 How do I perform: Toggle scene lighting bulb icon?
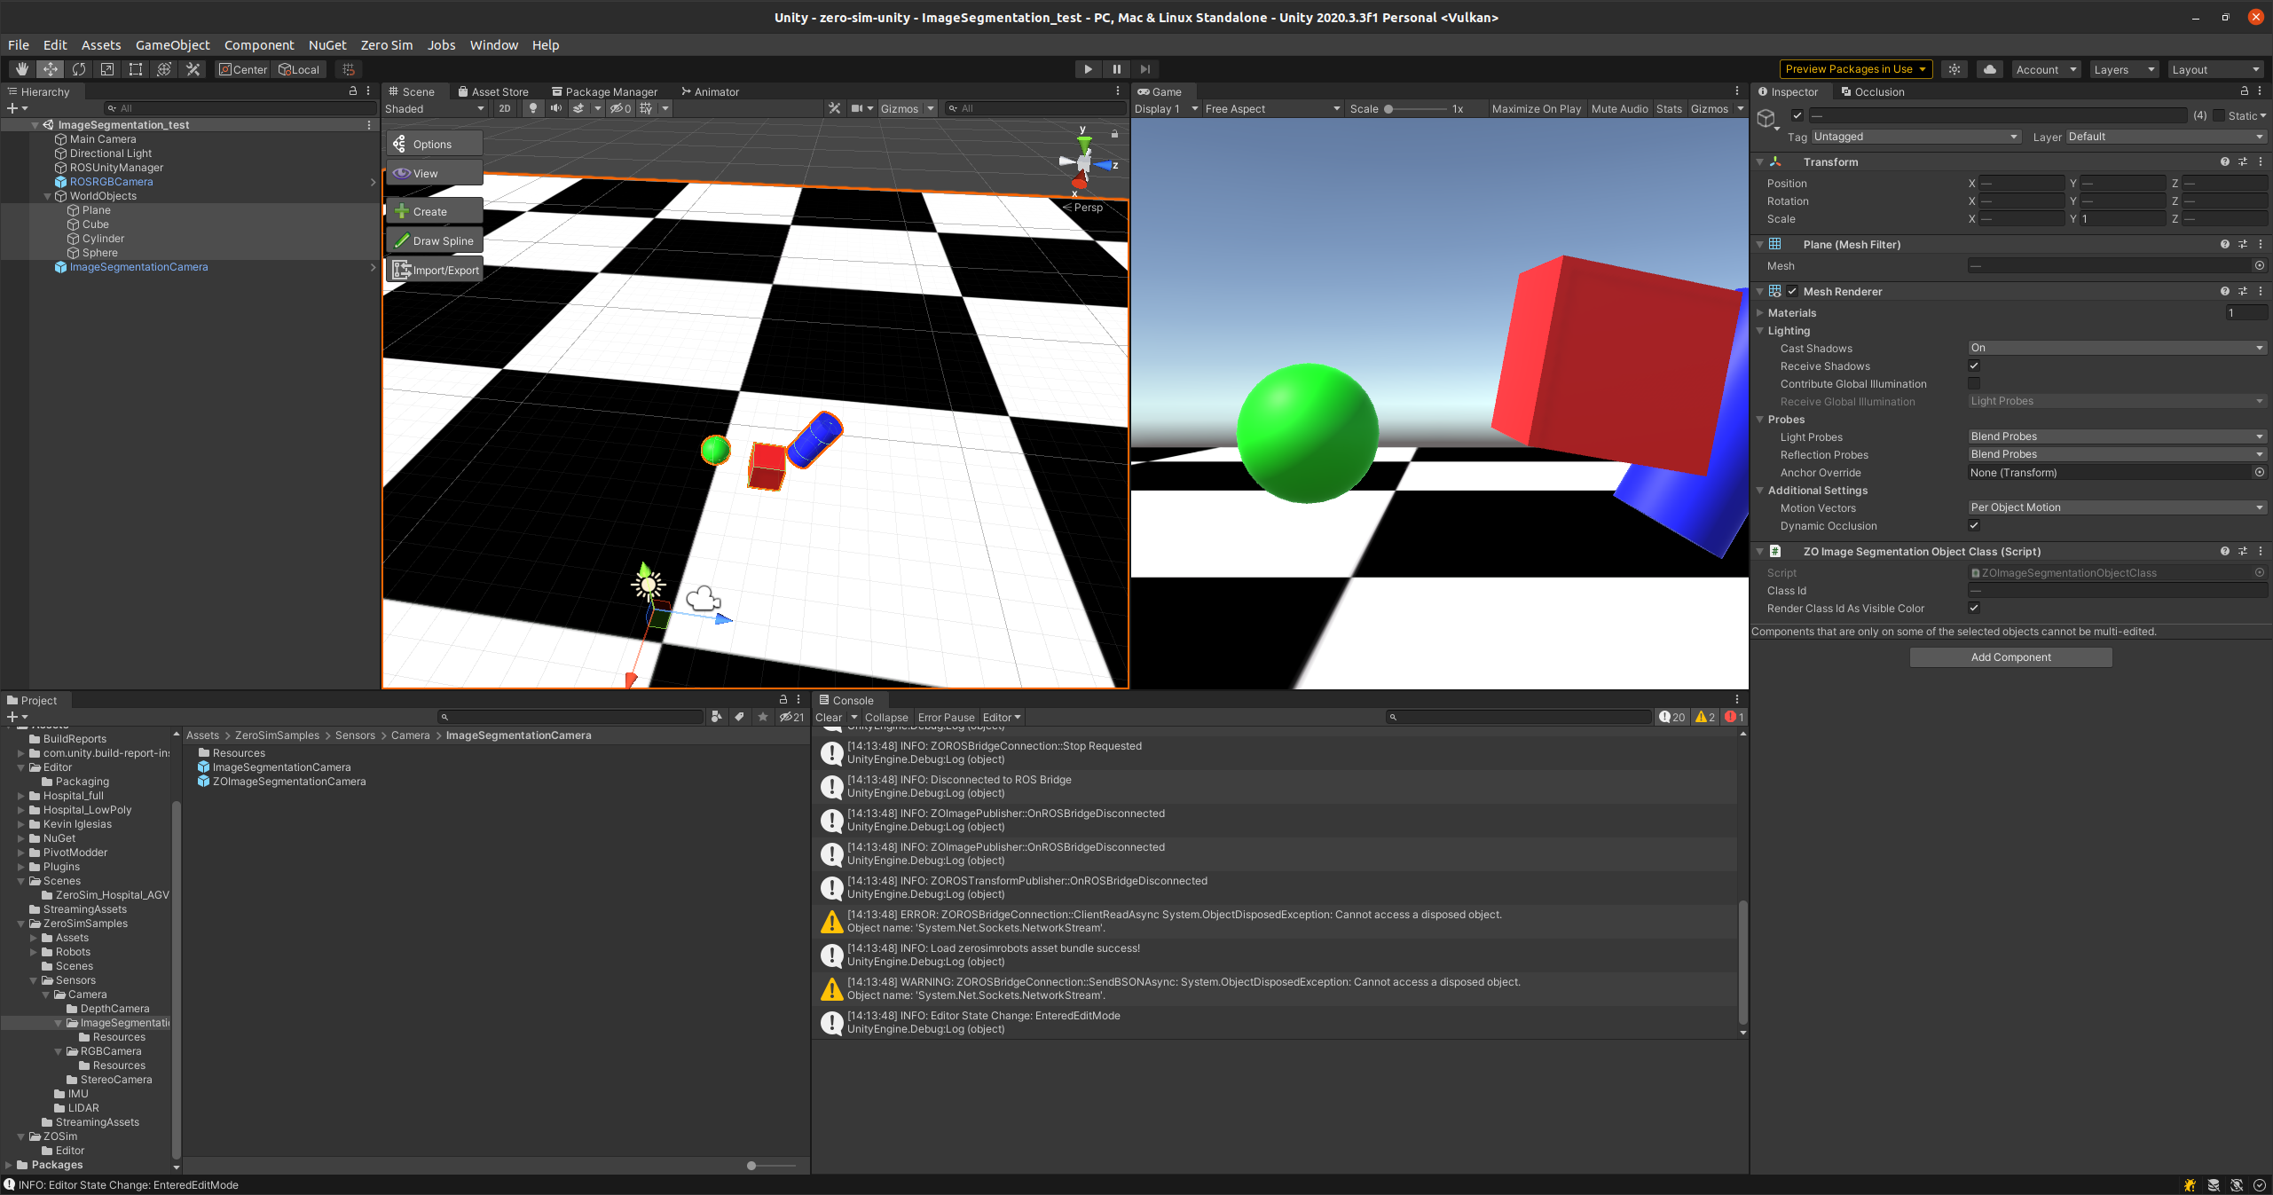coord(532,108)
